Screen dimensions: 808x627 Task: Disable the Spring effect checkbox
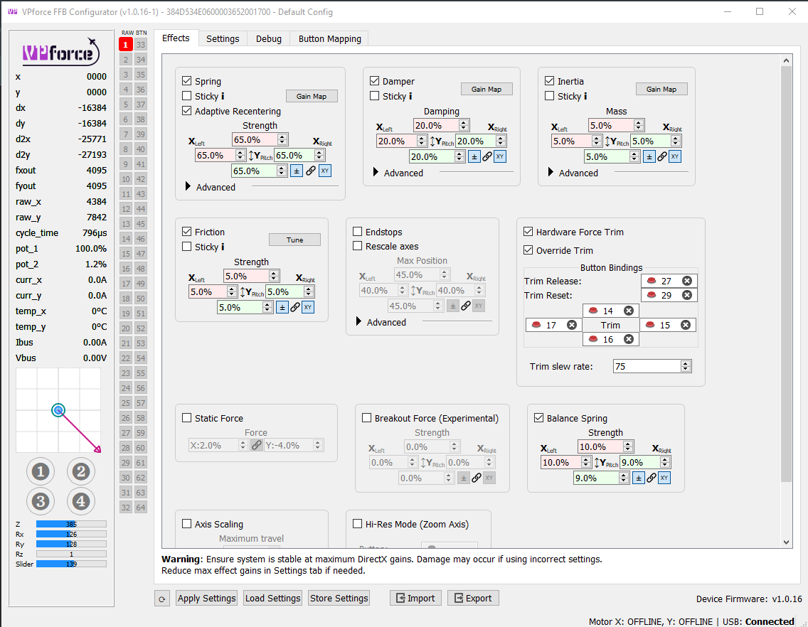click(x=186, y=80)
